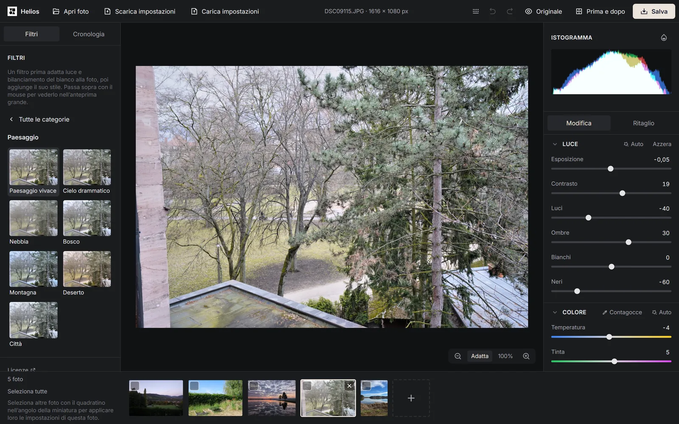Set the zoom to 100%

pos(505,356)
